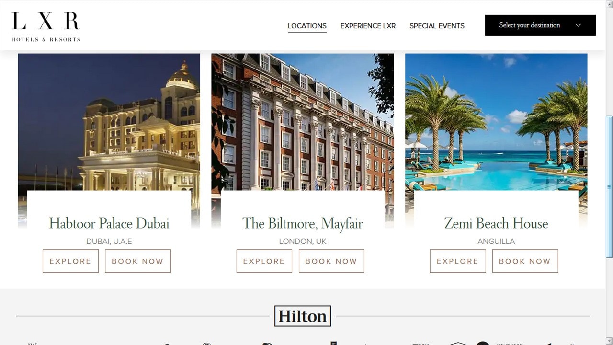Screen dimensions: 613x345
Task: Open the Select your destination dropdown
Action: pos(540,25)
